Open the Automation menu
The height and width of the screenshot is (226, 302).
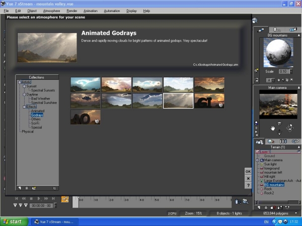(x=112, y=11)
